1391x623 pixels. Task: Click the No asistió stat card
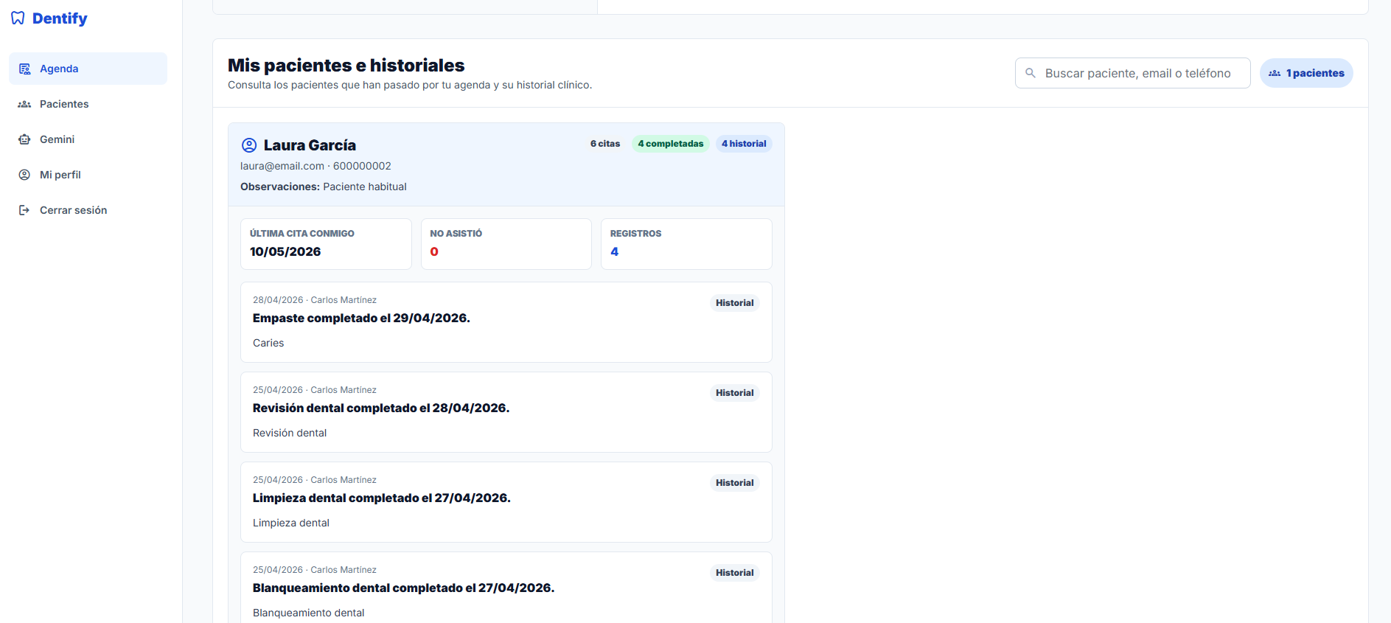(x=506, y=244)
